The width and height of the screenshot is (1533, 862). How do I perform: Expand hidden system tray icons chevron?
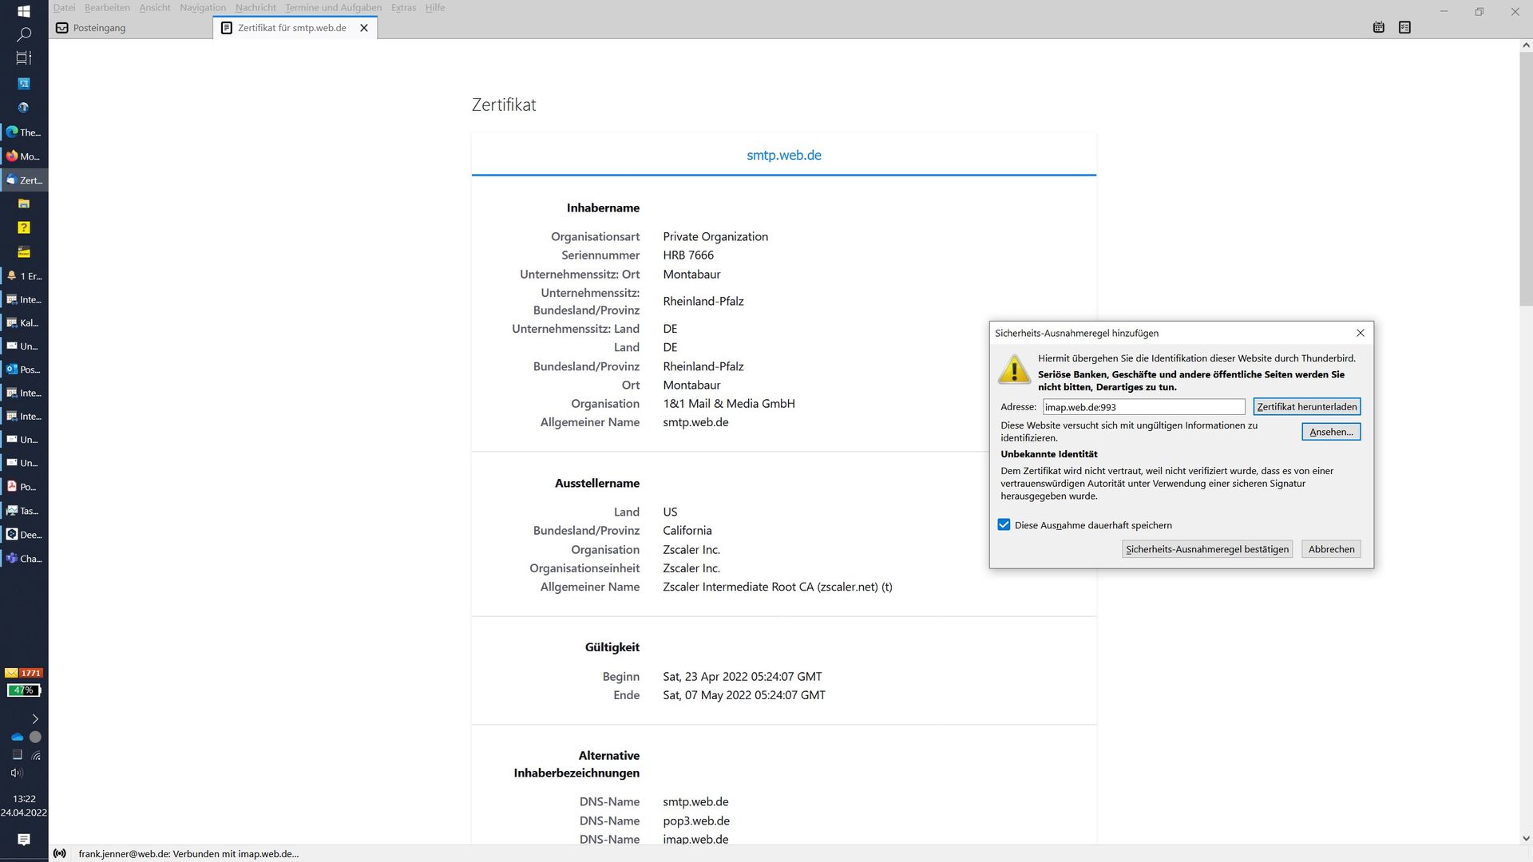point(35,718)
